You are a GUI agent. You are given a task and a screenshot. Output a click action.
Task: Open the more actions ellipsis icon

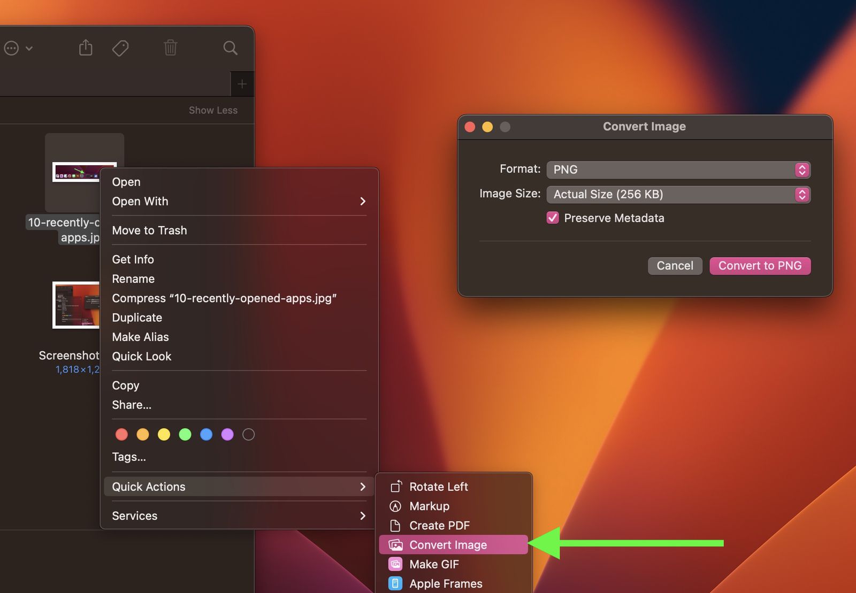click(x=12, y=47)
